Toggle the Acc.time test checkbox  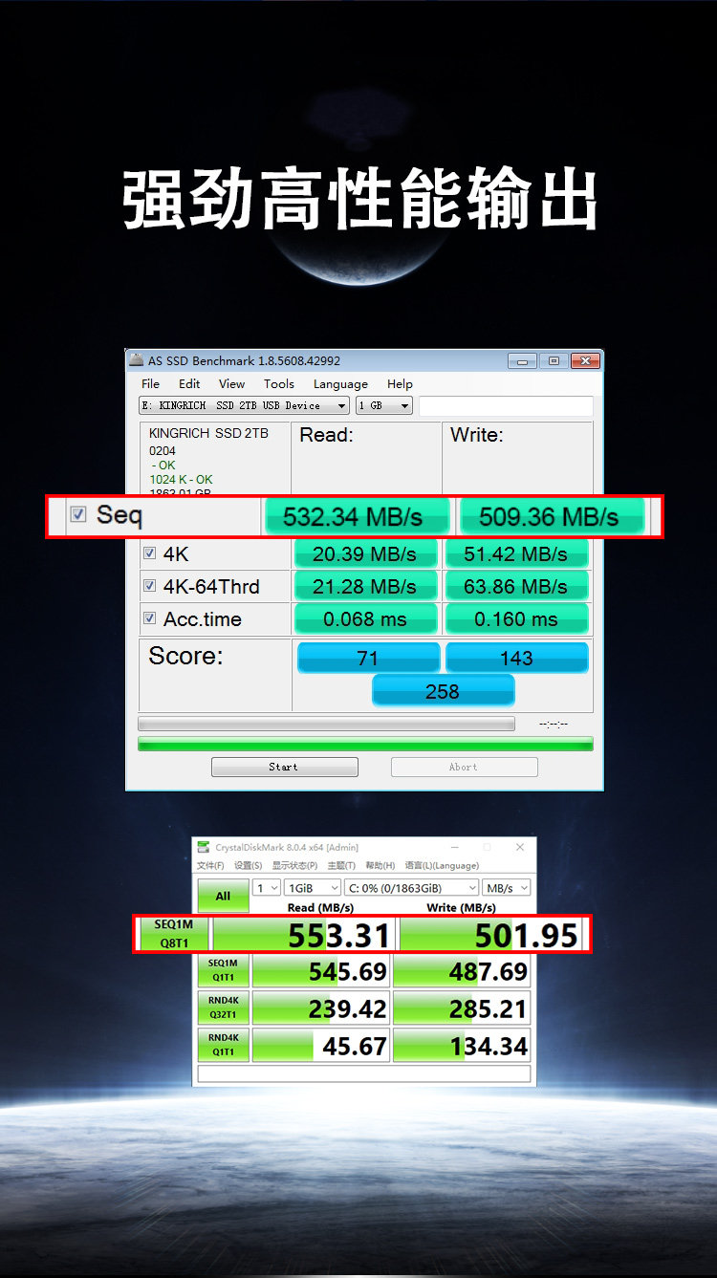click(149, 618)
